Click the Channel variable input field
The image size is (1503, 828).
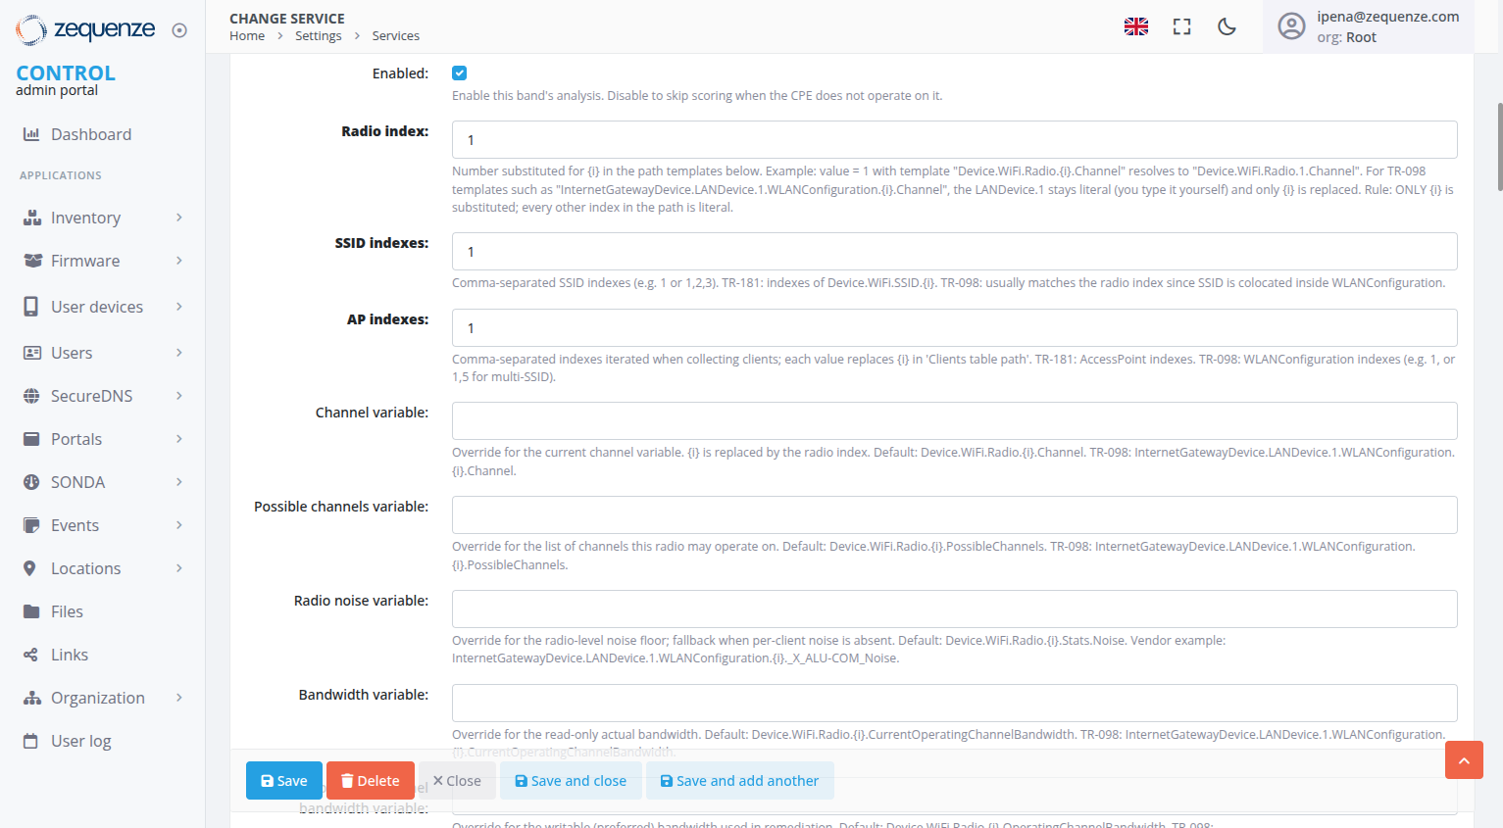tap(954, 421)
